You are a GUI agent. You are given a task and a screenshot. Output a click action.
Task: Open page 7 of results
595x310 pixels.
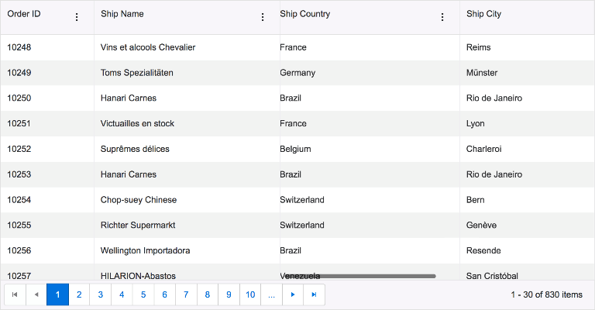point(186,294)
